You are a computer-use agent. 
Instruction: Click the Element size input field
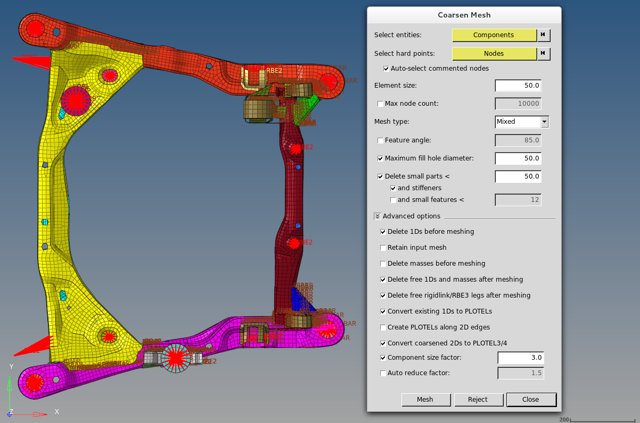click(x=518, y=86)
